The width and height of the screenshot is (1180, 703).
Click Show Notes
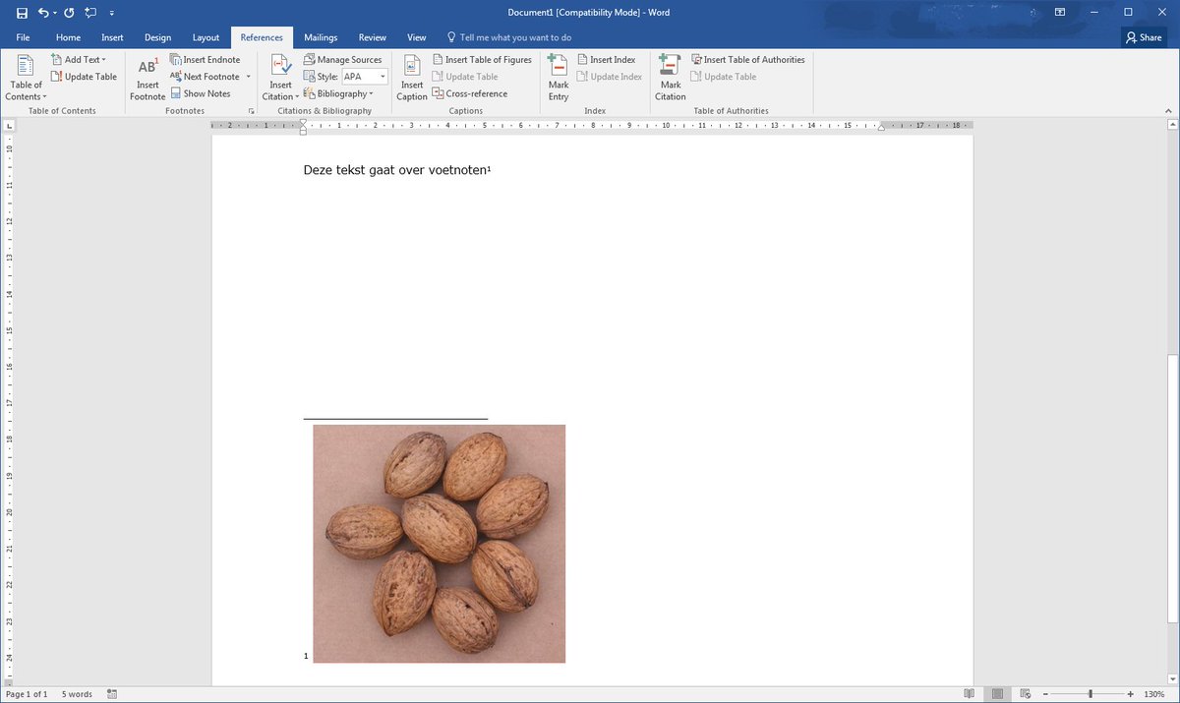201,93
